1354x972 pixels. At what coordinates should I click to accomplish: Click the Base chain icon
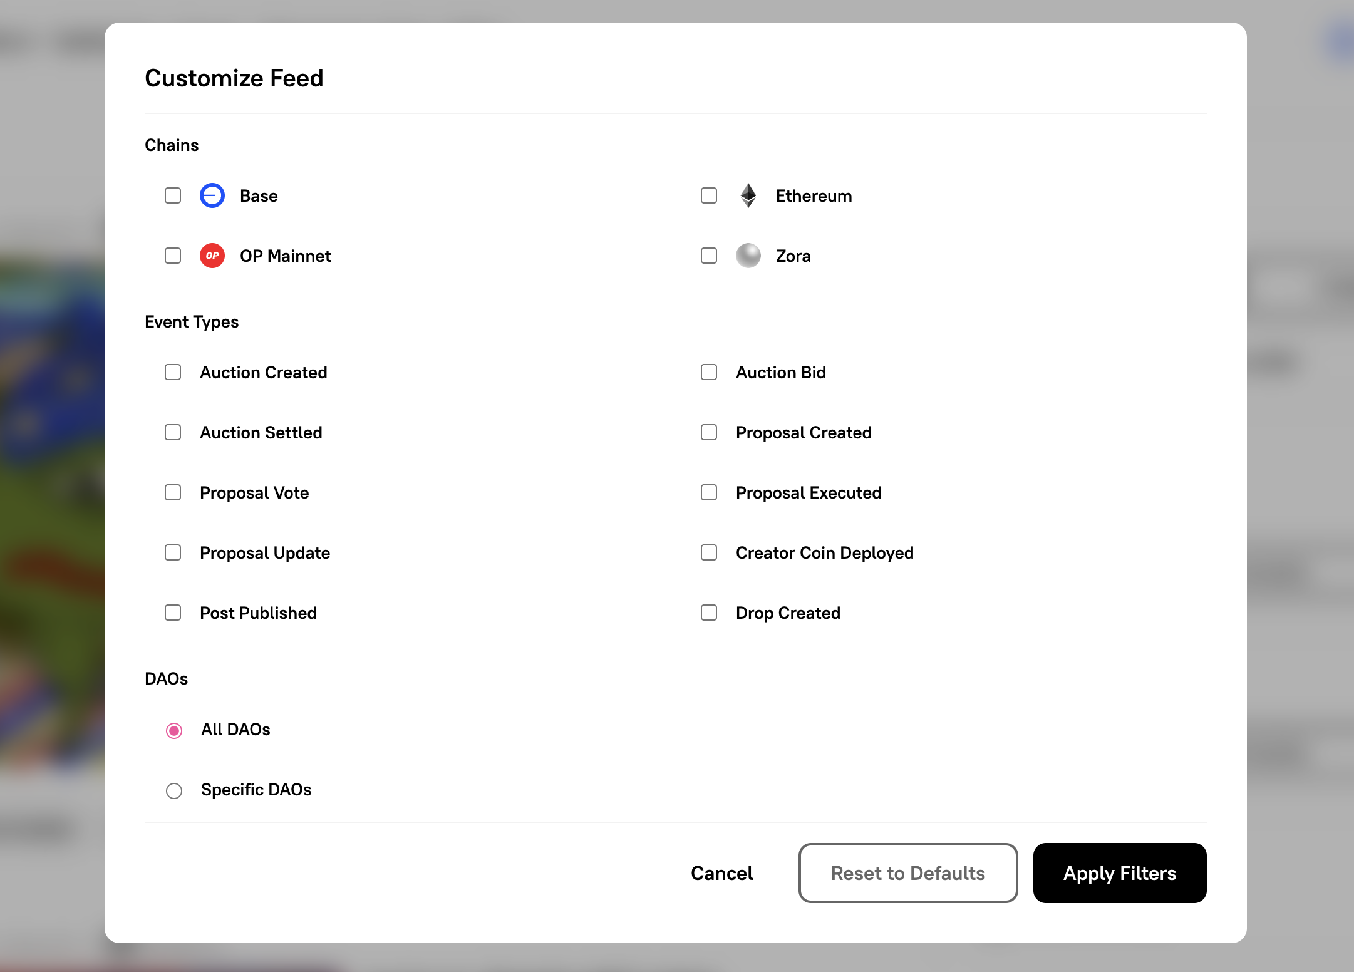coord(212,195)
